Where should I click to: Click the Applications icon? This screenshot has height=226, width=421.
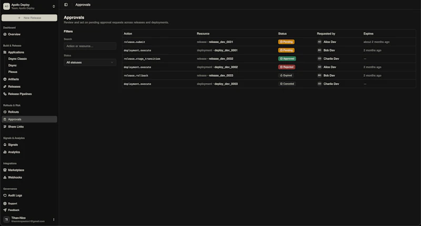(5, 52)
